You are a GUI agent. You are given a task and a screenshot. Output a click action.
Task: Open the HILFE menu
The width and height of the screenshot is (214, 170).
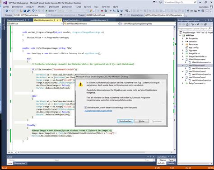(x=116, y=7)
